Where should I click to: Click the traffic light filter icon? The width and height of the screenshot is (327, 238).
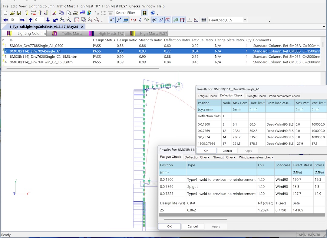[145, 13]
